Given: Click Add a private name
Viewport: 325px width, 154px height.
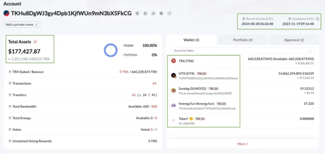Looking at the screenshot, I should click(x=22, y=25).
